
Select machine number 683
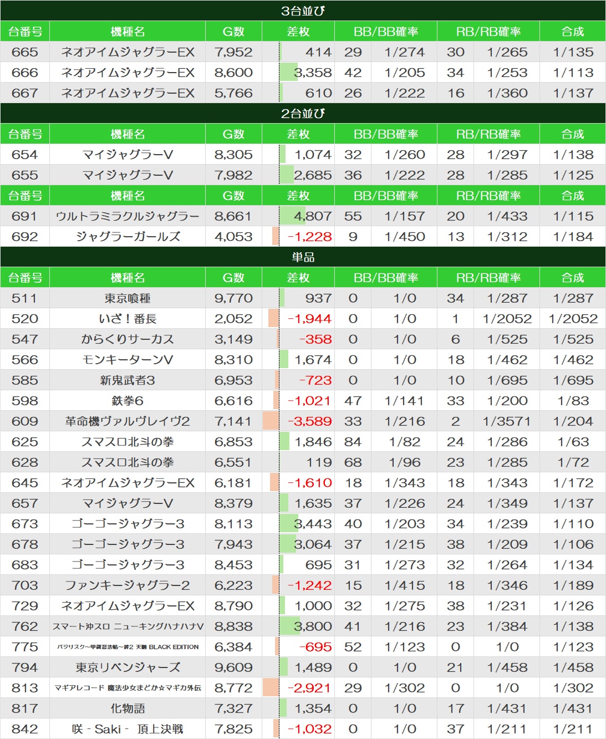(x=25, y=565)
